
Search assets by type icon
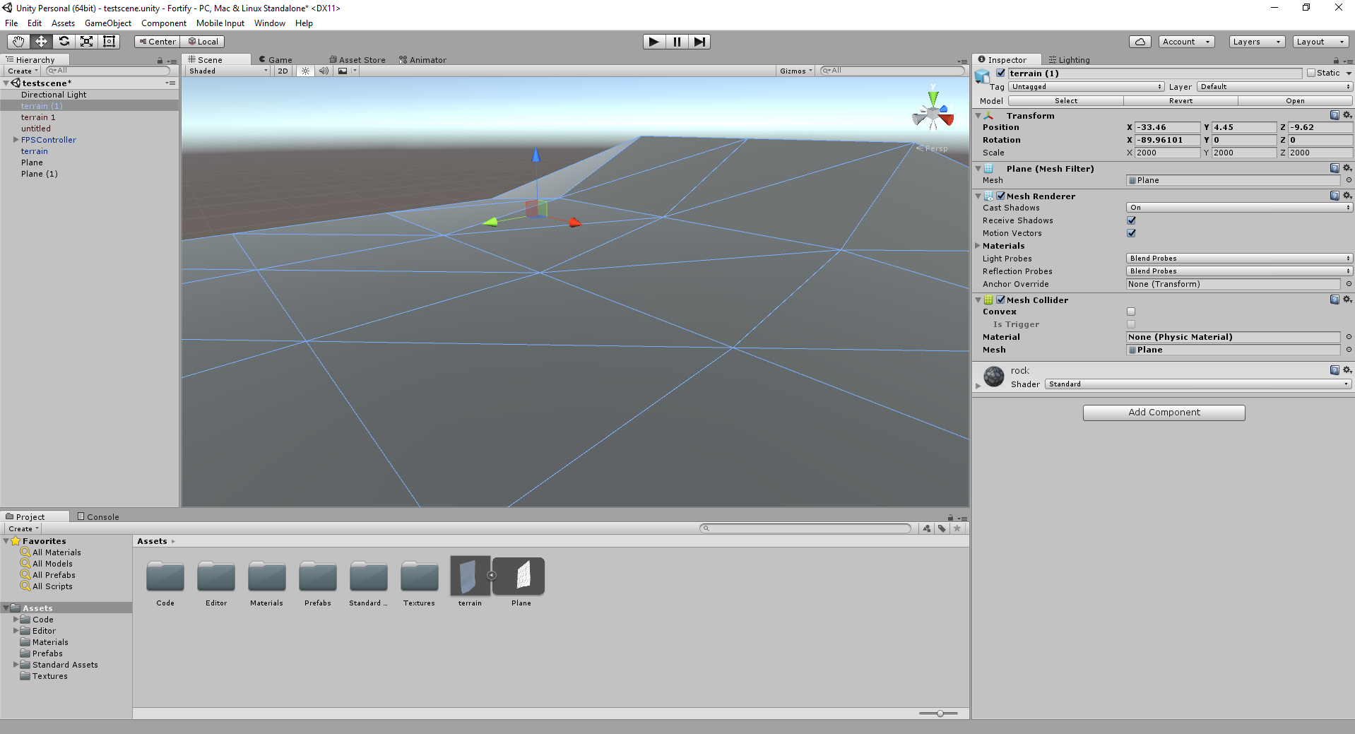pos(927,528)
